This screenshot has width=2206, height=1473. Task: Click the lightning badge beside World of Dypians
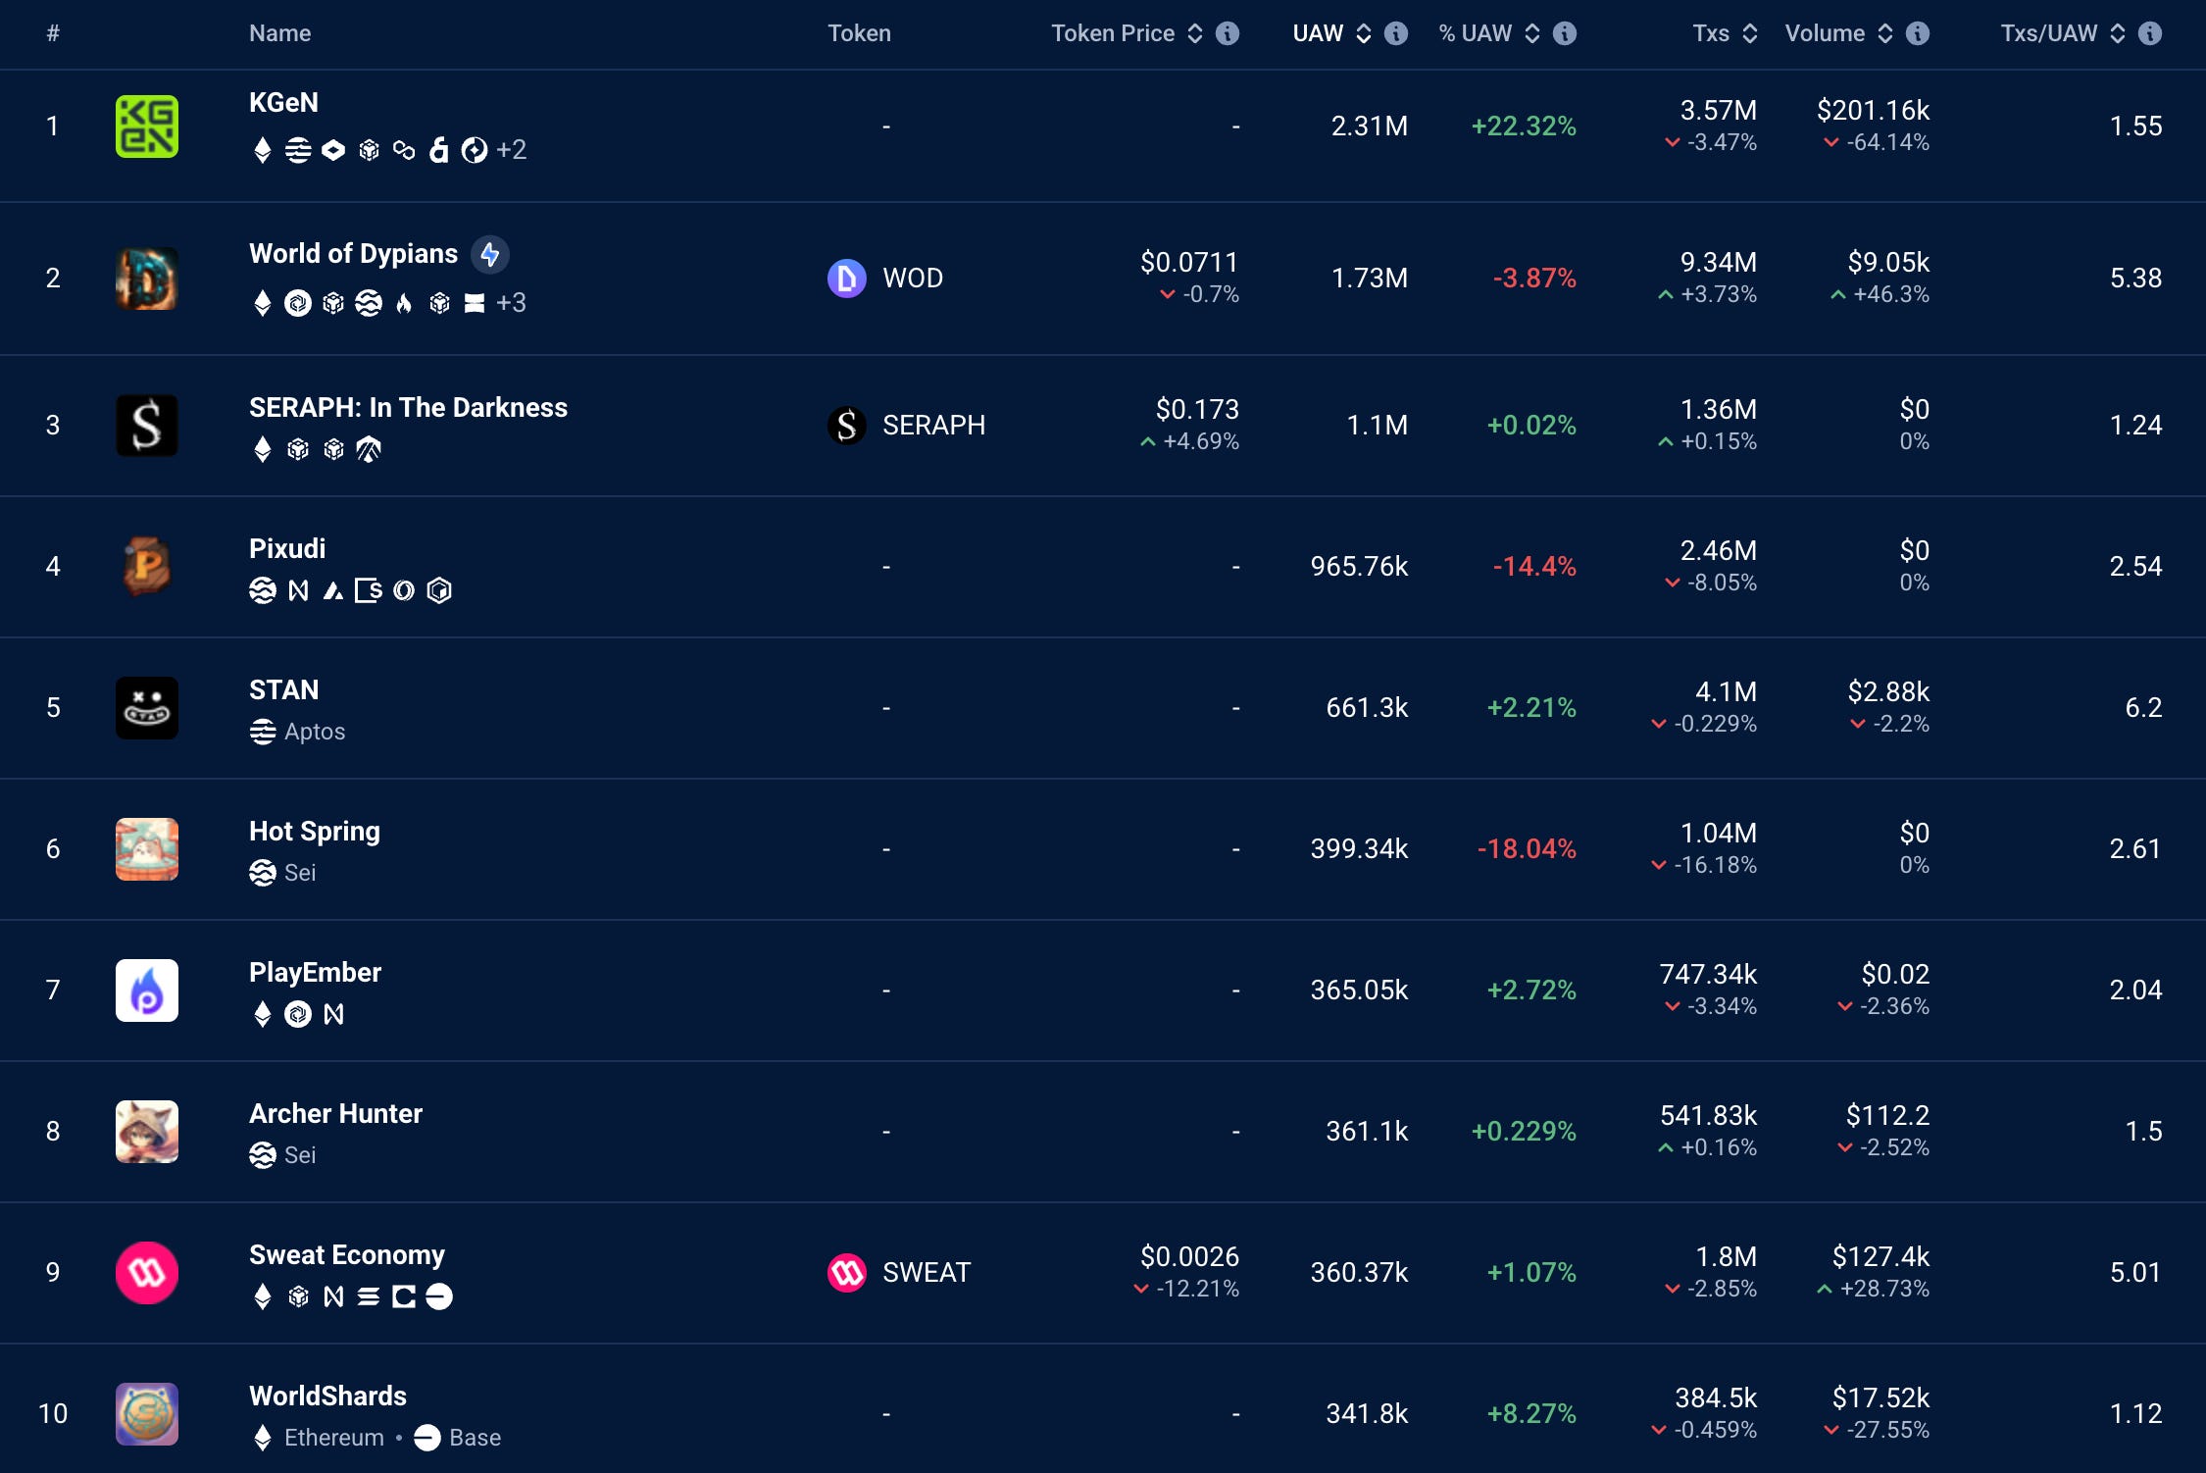pyautogui.click(x=490, y=254)
